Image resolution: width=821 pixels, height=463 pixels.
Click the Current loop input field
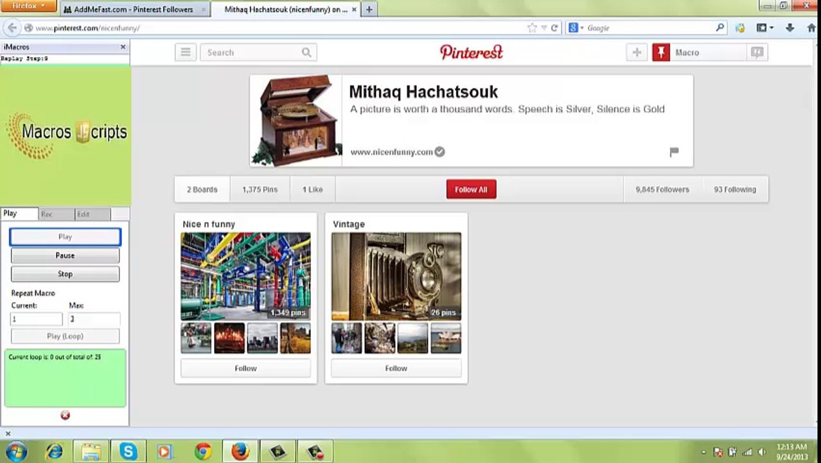(x=36, y=319)
